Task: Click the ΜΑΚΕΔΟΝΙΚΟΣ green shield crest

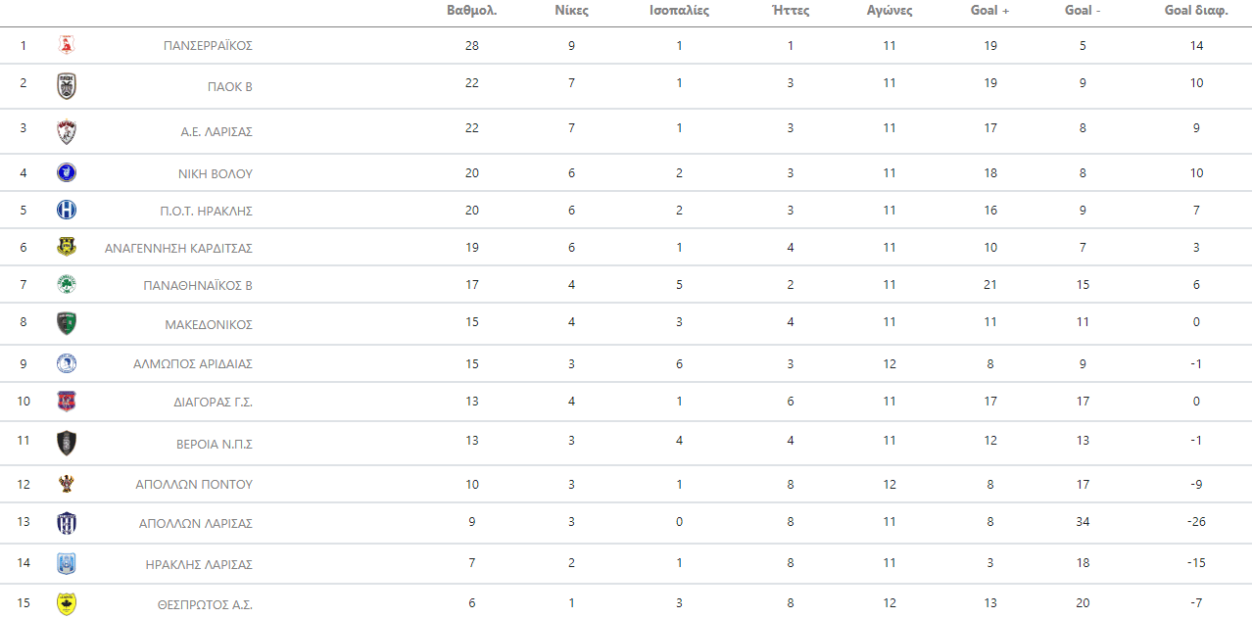Action: [x=67, y=324]
